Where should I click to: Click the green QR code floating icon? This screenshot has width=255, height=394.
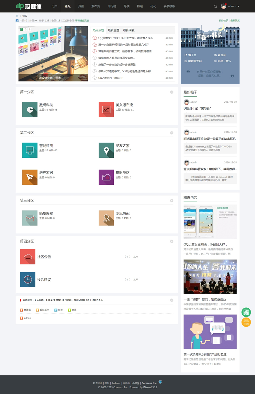(246, 312)
